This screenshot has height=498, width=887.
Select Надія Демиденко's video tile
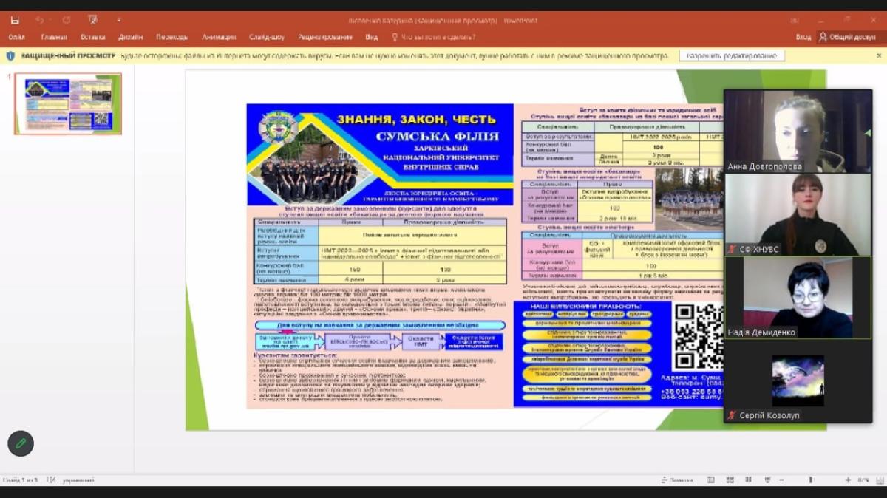[798, 298]
